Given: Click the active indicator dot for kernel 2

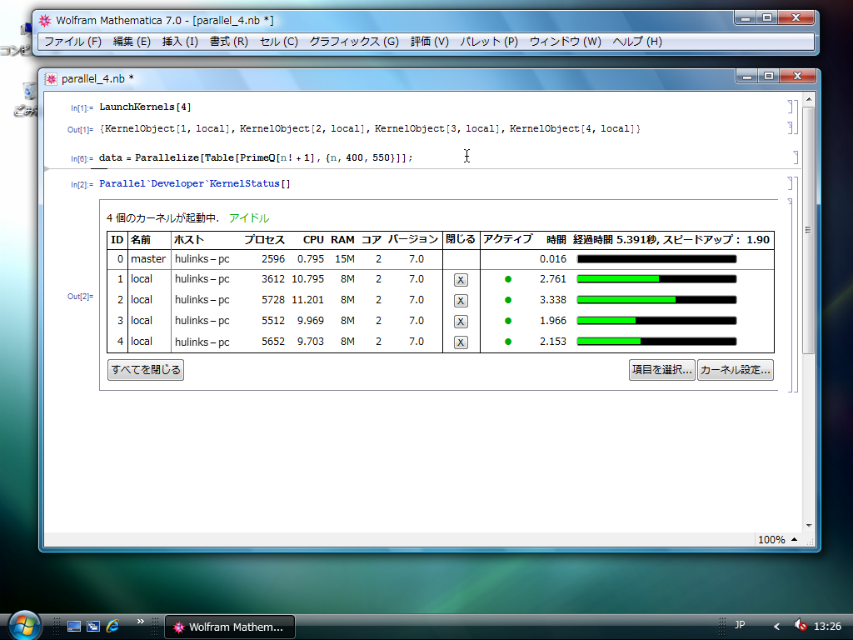Looking at the screenshot, I should (508, 300).
